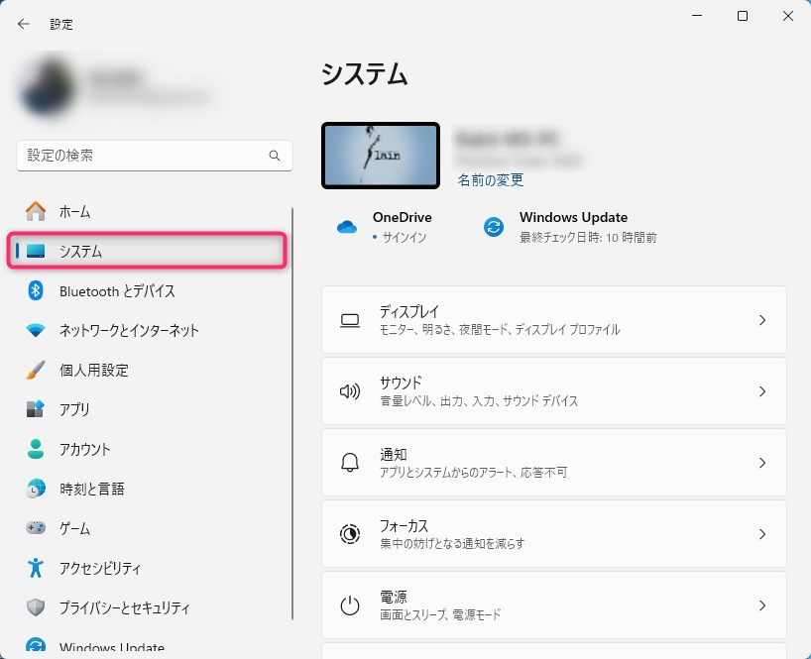Open アカウント in the sidebar

[84, 449]
